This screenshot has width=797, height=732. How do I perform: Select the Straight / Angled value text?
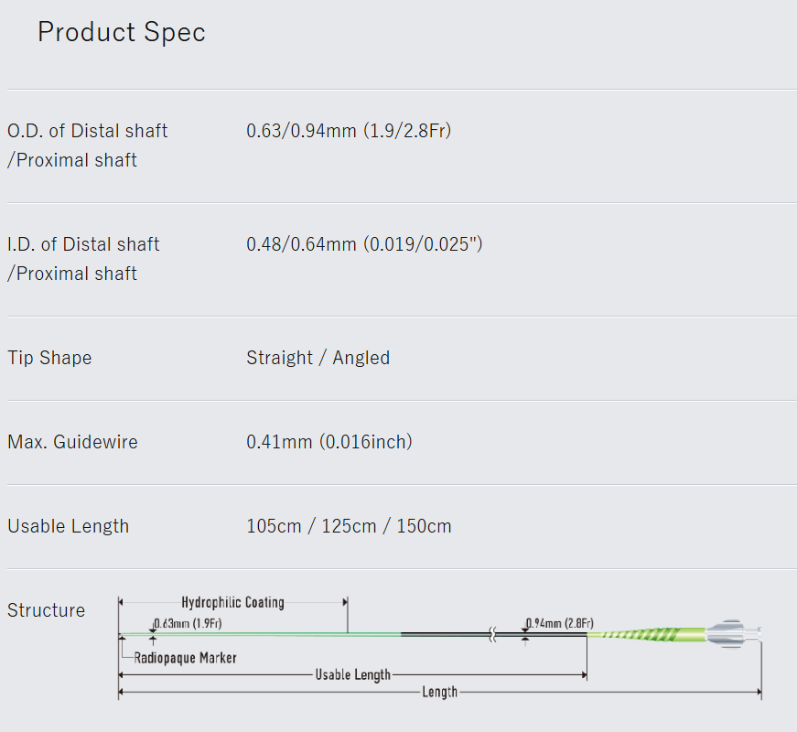[x=318, y=358]
